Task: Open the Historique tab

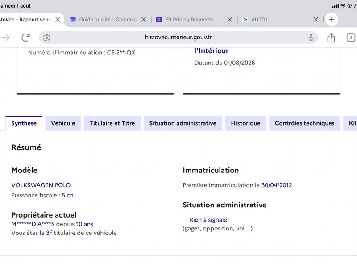Action: coord(246,123)
